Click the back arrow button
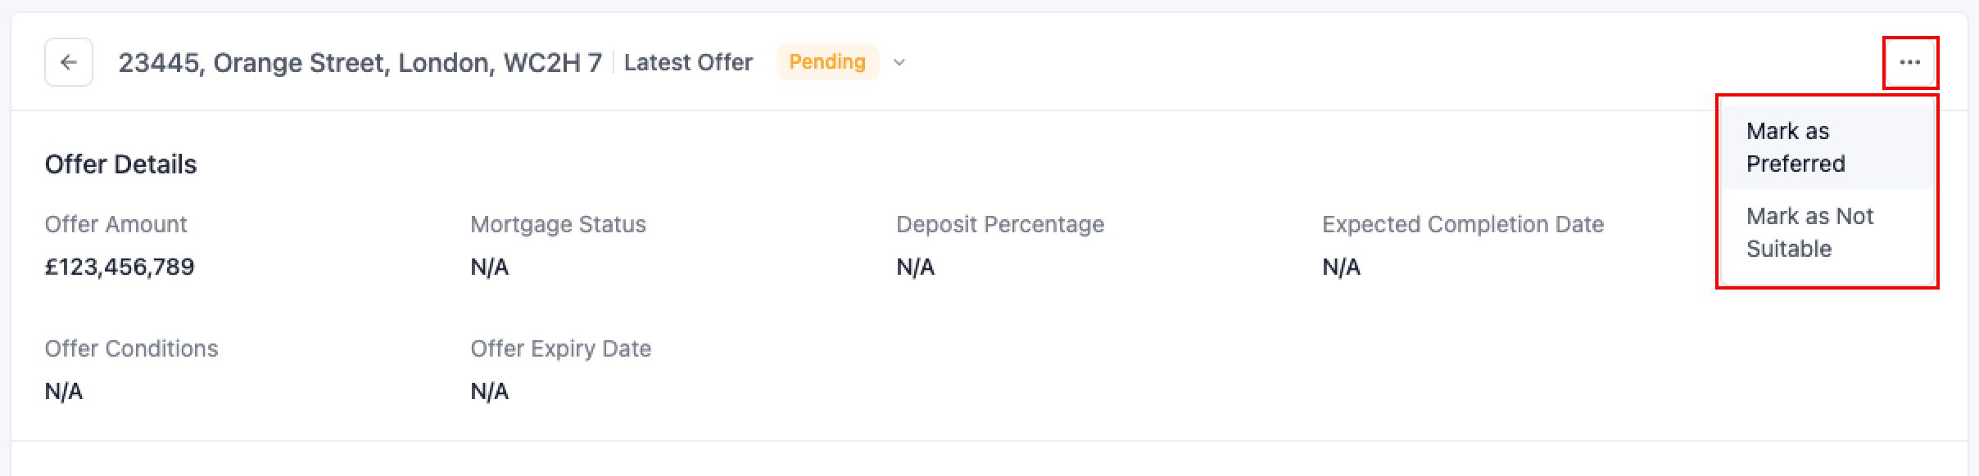Viewport: 1979px width, 476px height. coord(69,62)
